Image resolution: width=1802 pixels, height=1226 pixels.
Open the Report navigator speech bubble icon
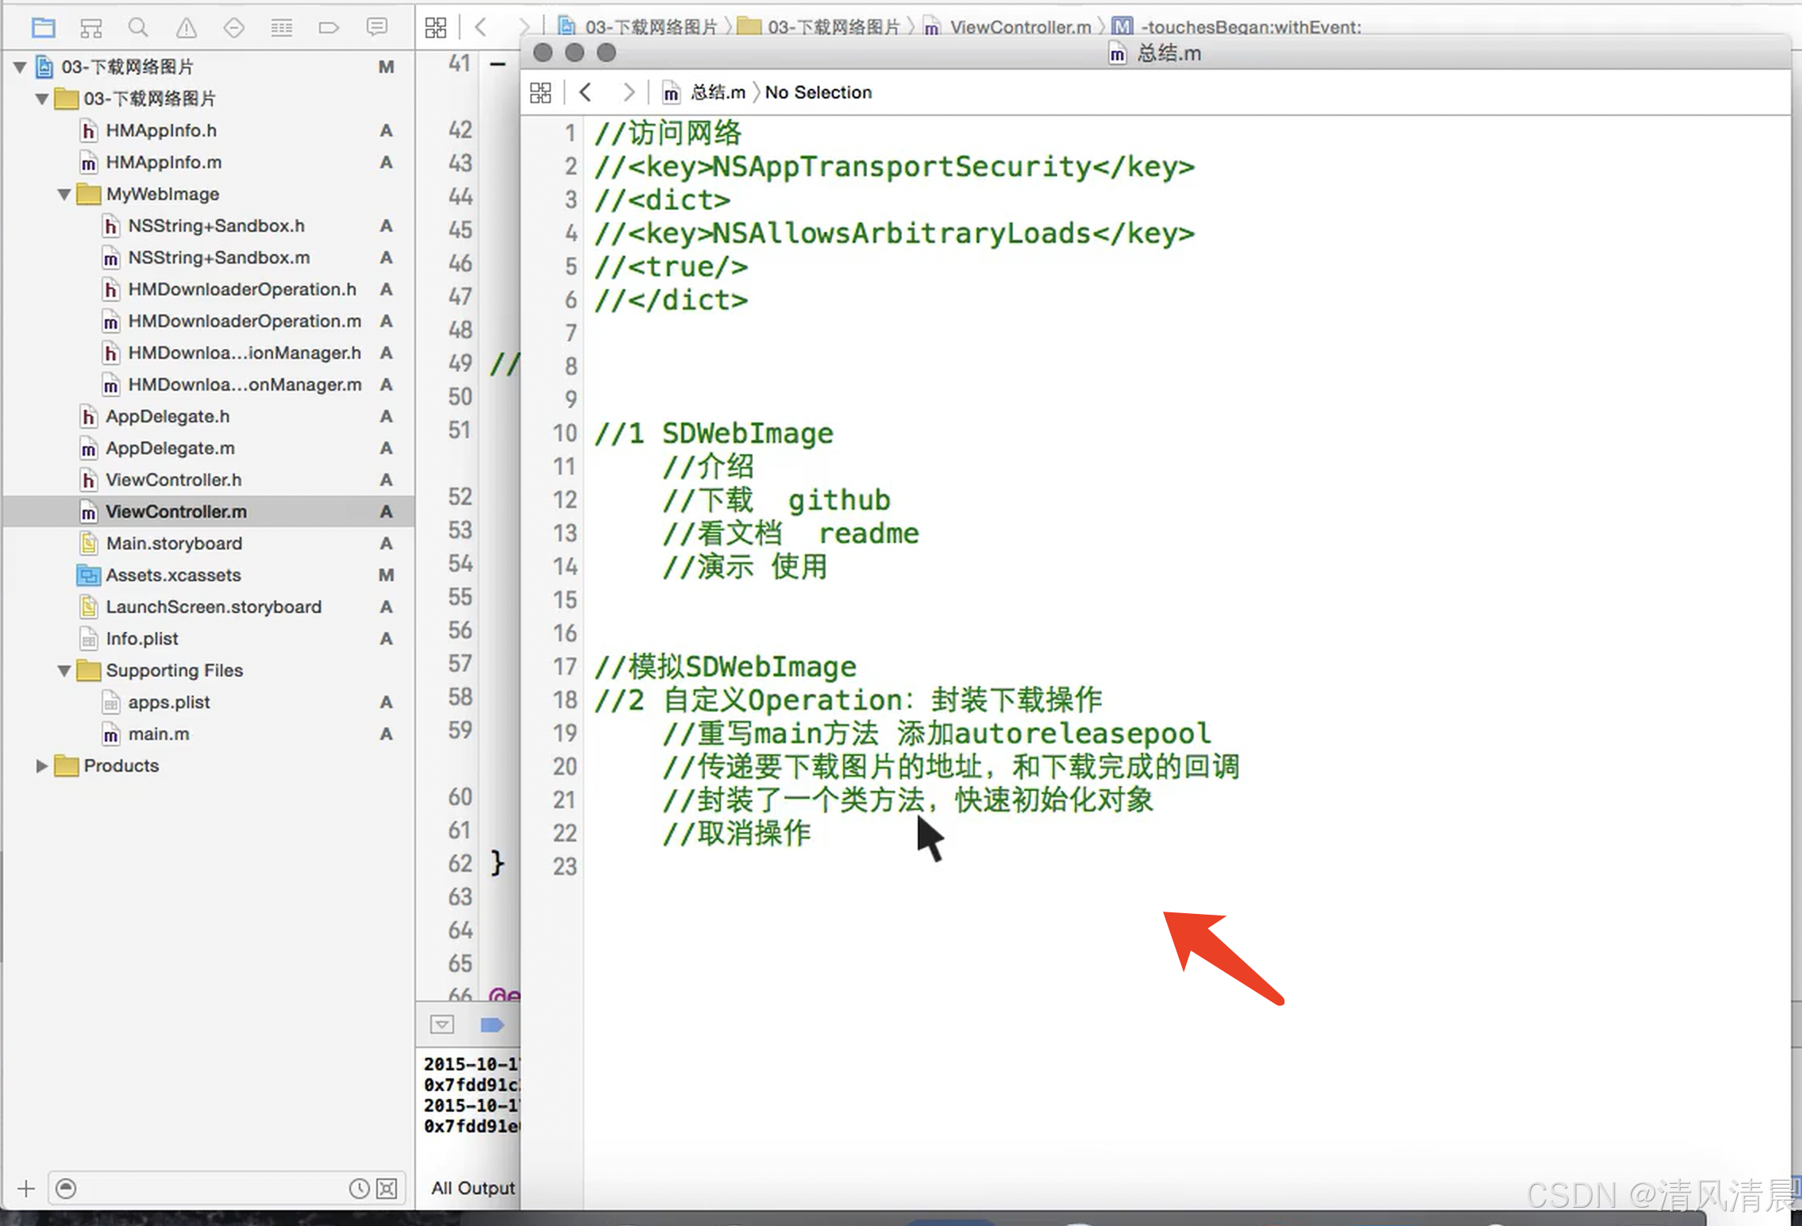tap(377, 28)
